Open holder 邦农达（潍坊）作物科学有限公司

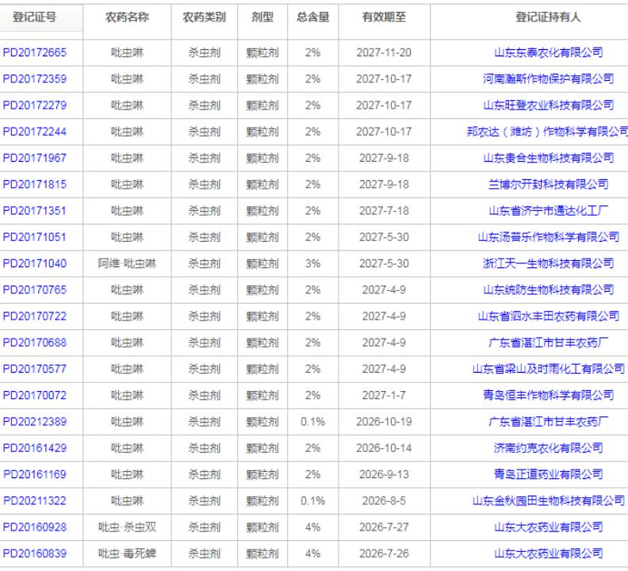click(547, 132)
